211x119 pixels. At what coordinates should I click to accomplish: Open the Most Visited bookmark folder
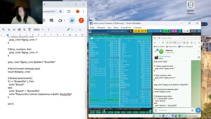159,47
